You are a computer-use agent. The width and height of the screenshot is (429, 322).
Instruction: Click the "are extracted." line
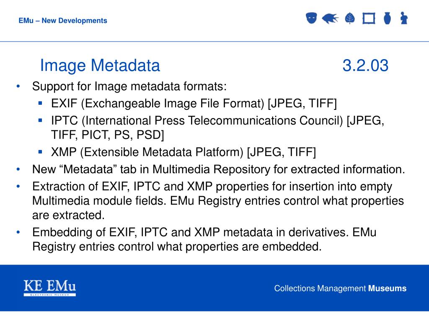point(68,216)
